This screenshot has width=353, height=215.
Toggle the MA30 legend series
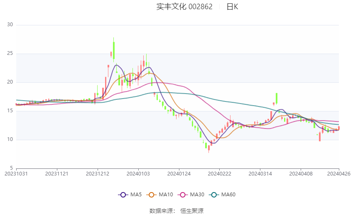click(x=191, y=195)
